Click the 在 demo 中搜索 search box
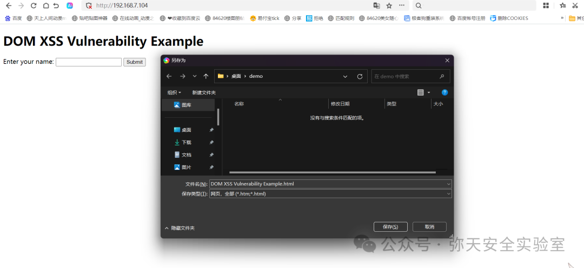The width and height of the screenshot is (584, 268). (410, 76)
